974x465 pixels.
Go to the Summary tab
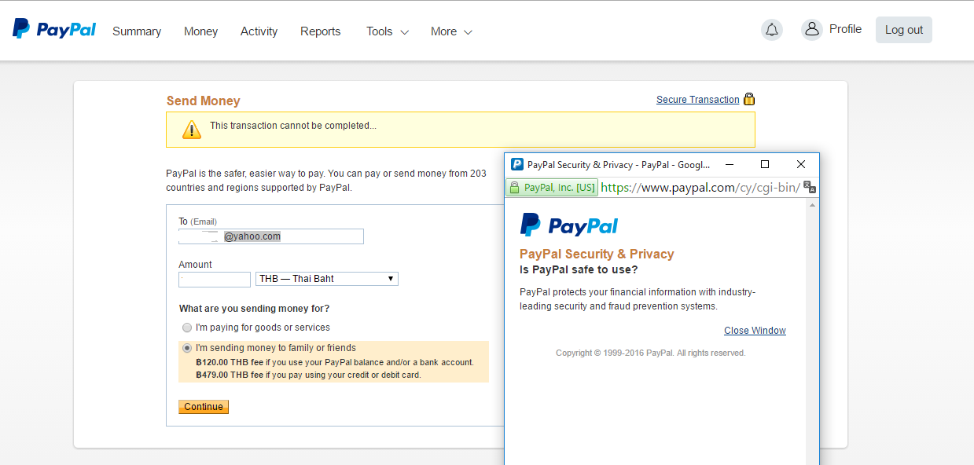point(137,31)
